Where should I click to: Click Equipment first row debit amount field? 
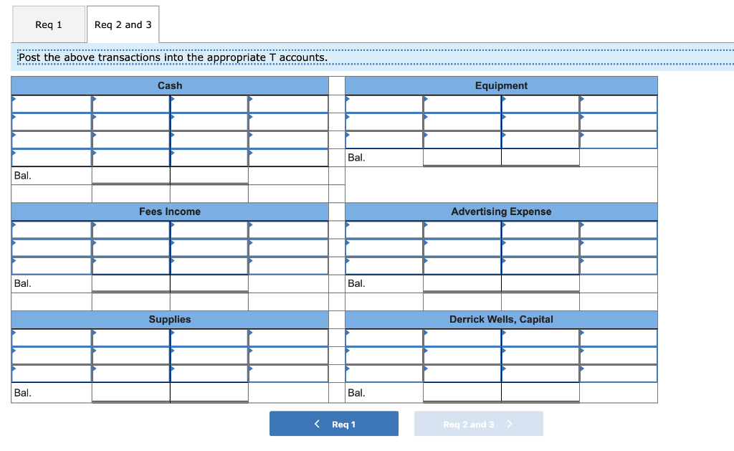pyautogui.click(x=462, y=104)
